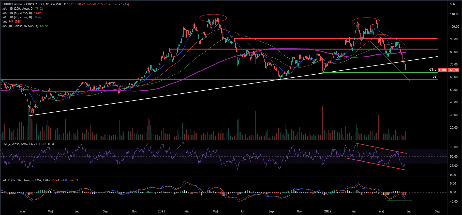The width and height of the screenshot is (462, 215).
Task: Select the MA 100 SMA indicator legend
Action: (x=20, y=26)
